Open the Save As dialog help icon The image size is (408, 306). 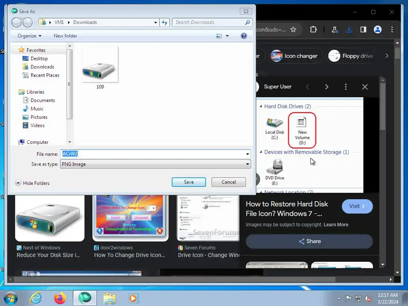[x=243, y=36]
